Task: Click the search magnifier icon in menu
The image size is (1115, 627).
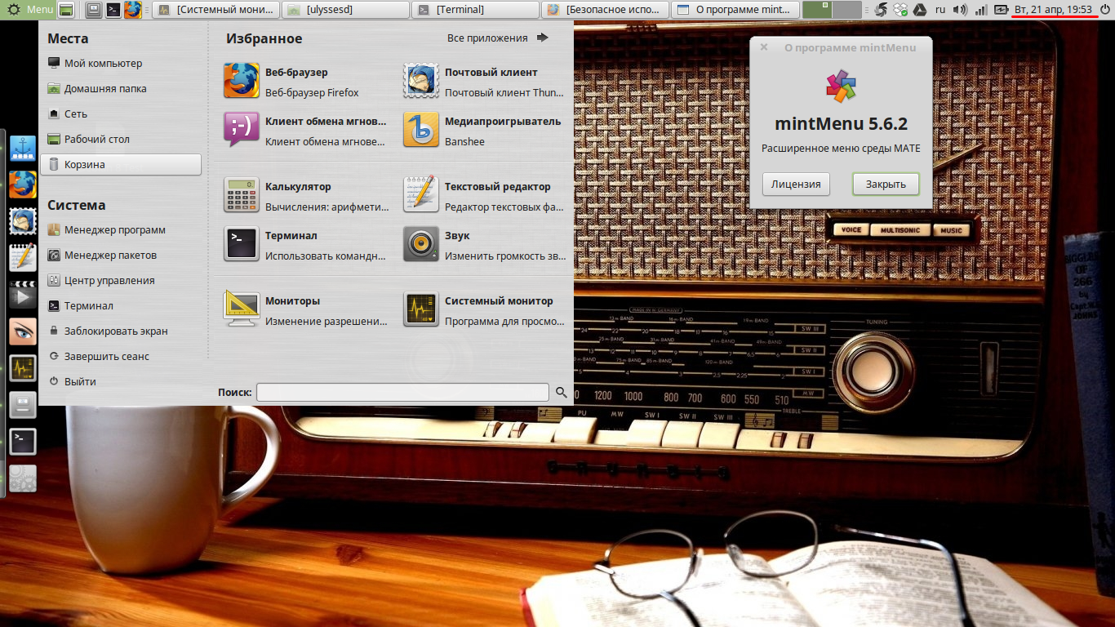Action: coord(562,393)
